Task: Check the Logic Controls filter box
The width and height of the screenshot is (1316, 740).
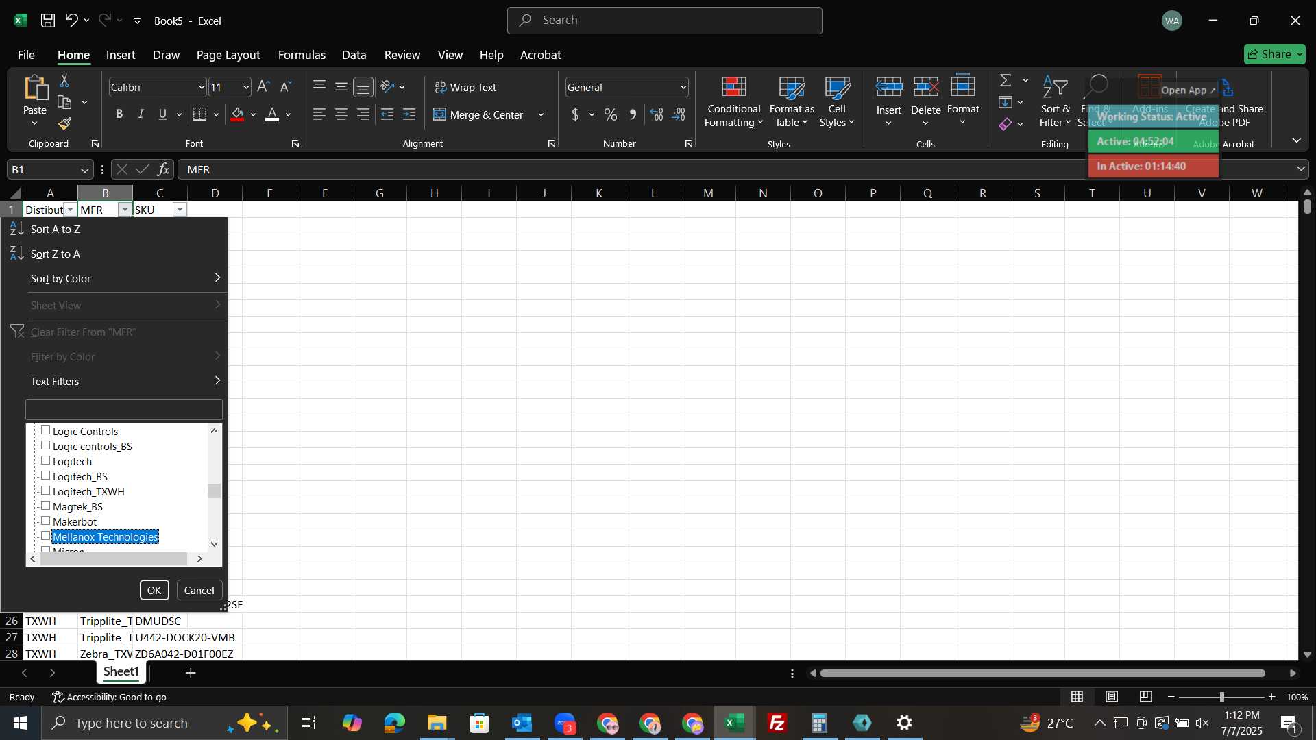Action: (46, 430)
